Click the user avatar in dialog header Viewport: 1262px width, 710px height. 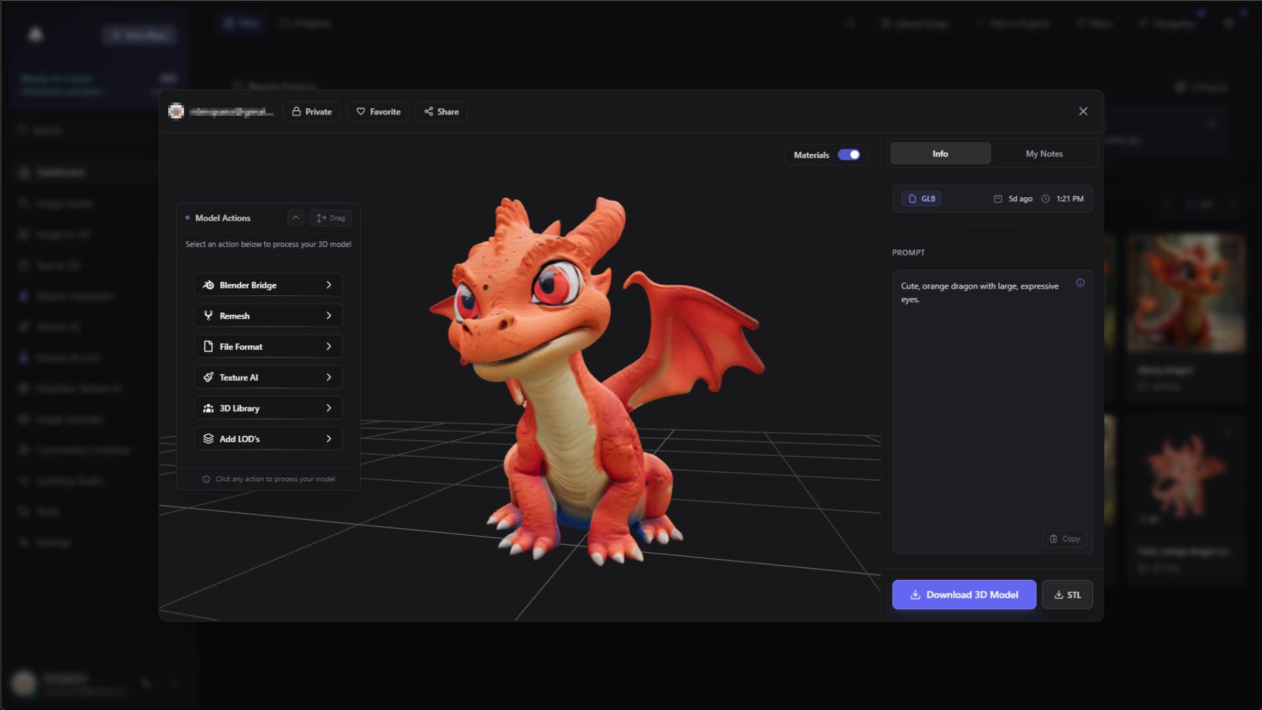176,112
